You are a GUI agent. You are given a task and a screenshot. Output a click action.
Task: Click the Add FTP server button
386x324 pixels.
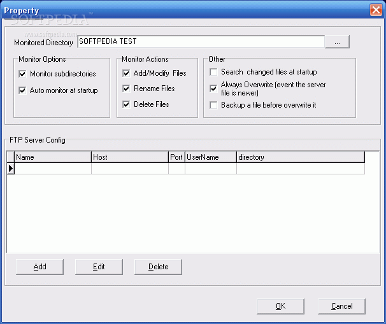39,267
